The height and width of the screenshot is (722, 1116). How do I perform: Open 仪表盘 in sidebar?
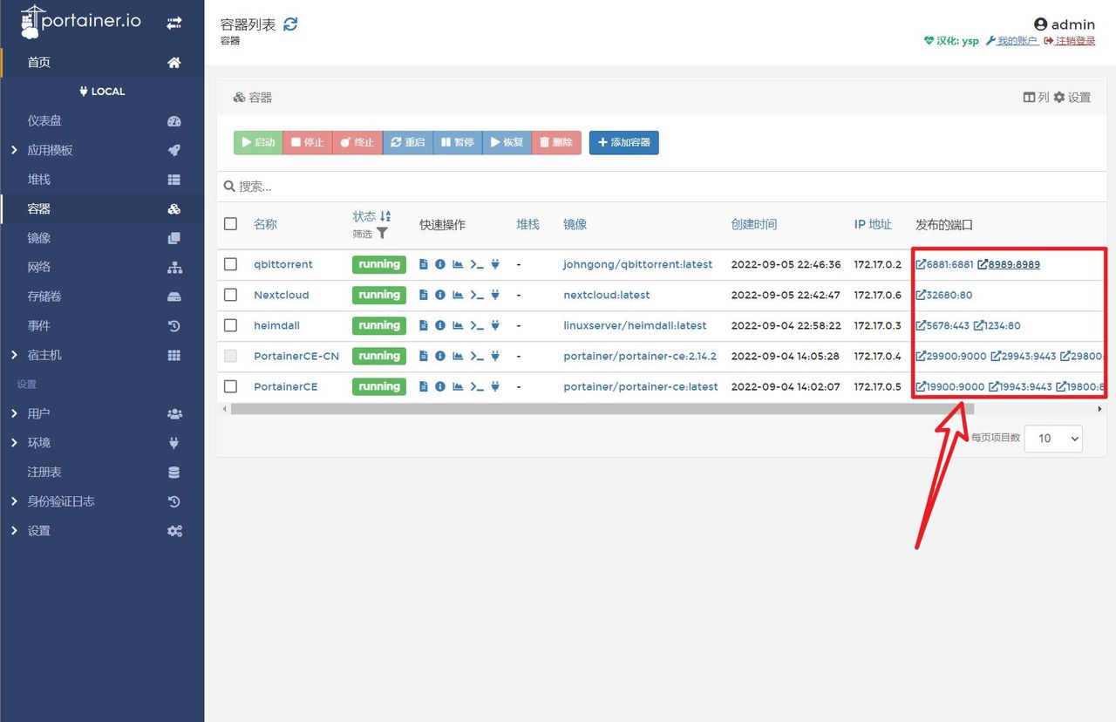(x=102, y=120)
